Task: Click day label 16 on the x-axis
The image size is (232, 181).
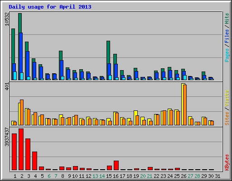Action: point(116,176)
